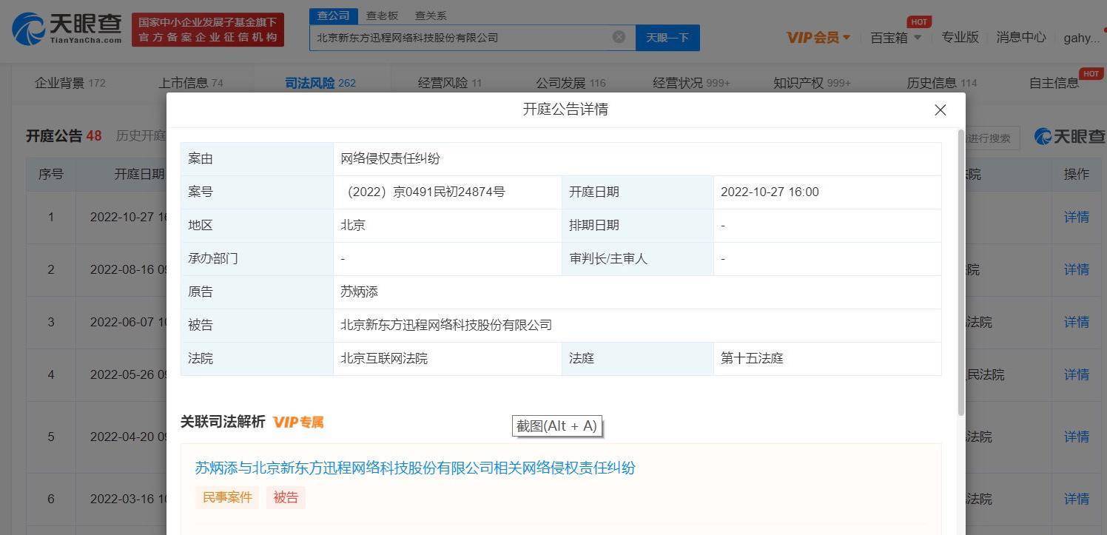Open 详情 for row 6
Viewport: 1107px width, 535px height.
click(x=1077, y=499)
